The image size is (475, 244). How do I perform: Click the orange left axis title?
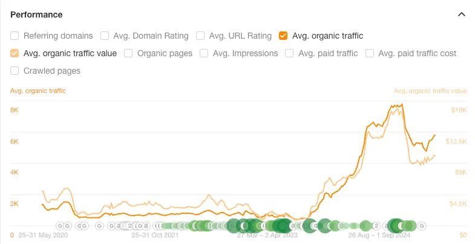[38, 91]
